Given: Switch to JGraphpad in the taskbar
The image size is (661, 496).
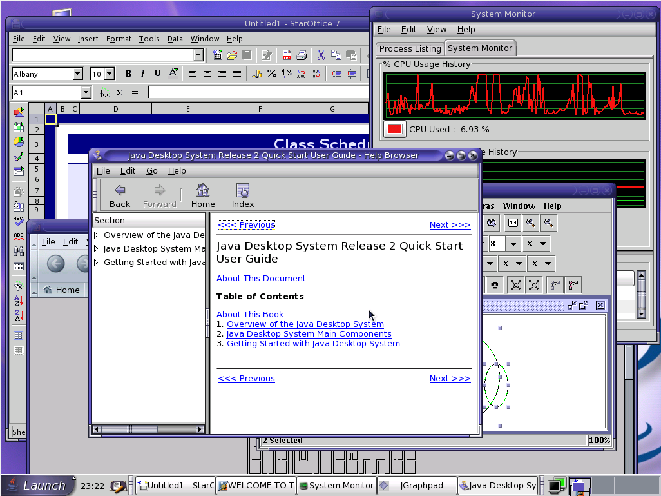Looking at the screenshot, I should click(x=417, y=486).
